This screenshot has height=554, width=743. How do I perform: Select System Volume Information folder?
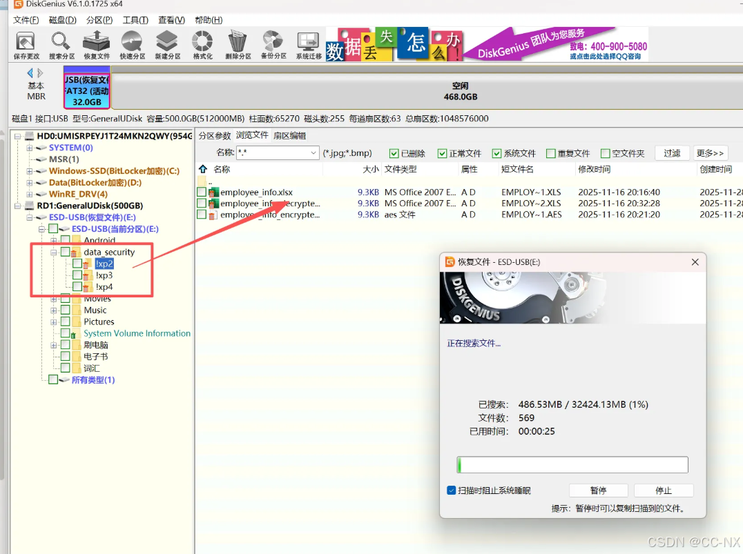[137, 333]
